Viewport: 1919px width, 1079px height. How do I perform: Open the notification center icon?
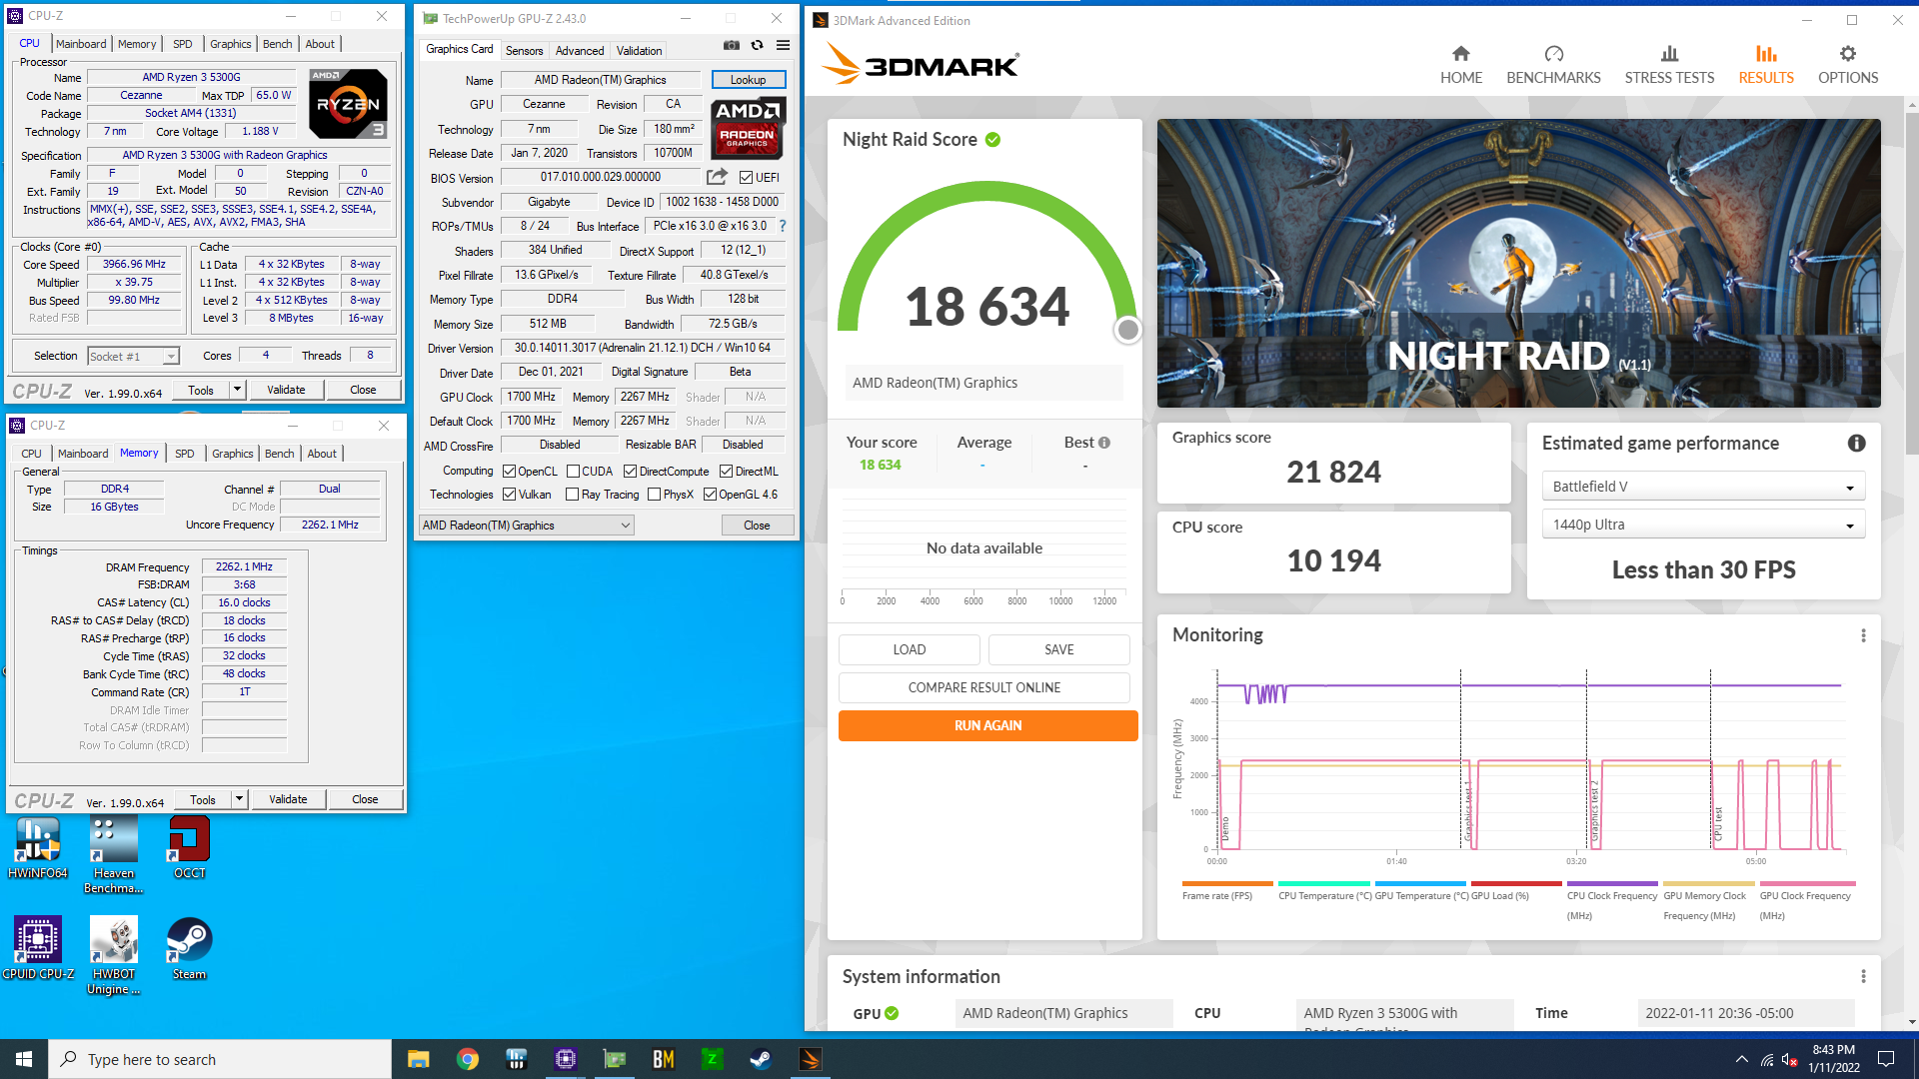point(1886,1059)
